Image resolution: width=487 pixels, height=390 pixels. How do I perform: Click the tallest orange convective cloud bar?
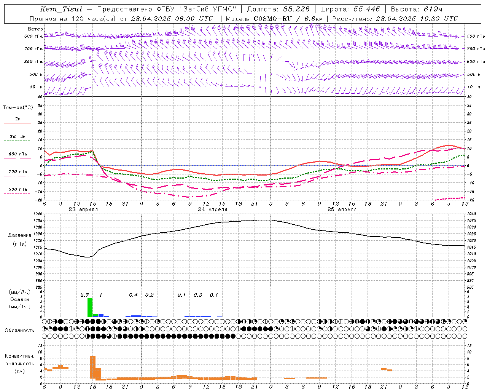click(93, 368)
